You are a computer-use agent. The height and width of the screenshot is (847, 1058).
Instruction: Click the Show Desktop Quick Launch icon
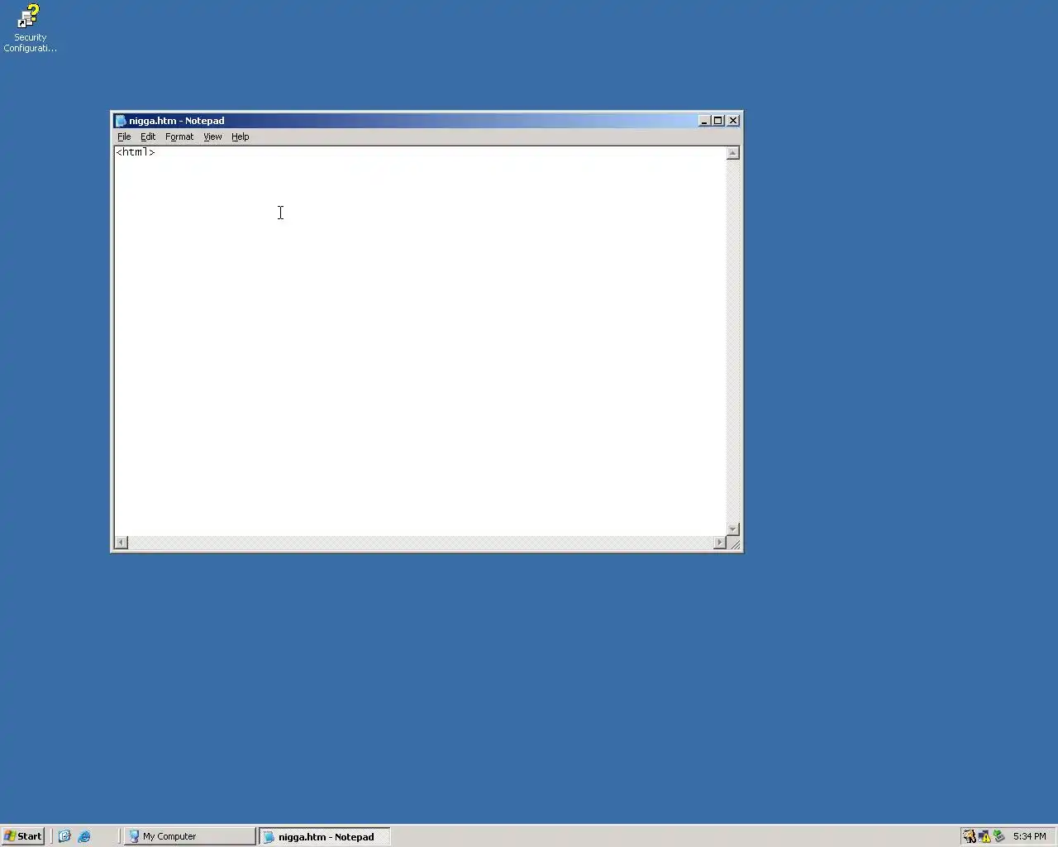[64, 836]
